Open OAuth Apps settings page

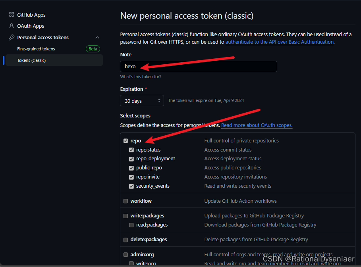[31, 26]
